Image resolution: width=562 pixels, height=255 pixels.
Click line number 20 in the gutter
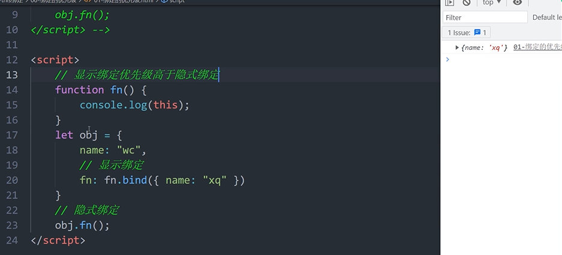click(x=11, y=180)
